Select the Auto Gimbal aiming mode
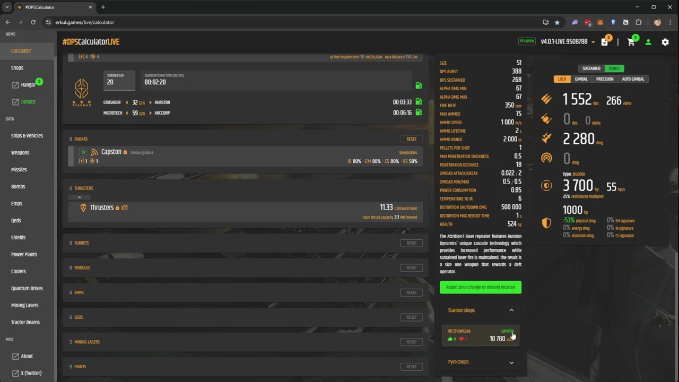This screenshot has width=679, height=382. [633, 79]
